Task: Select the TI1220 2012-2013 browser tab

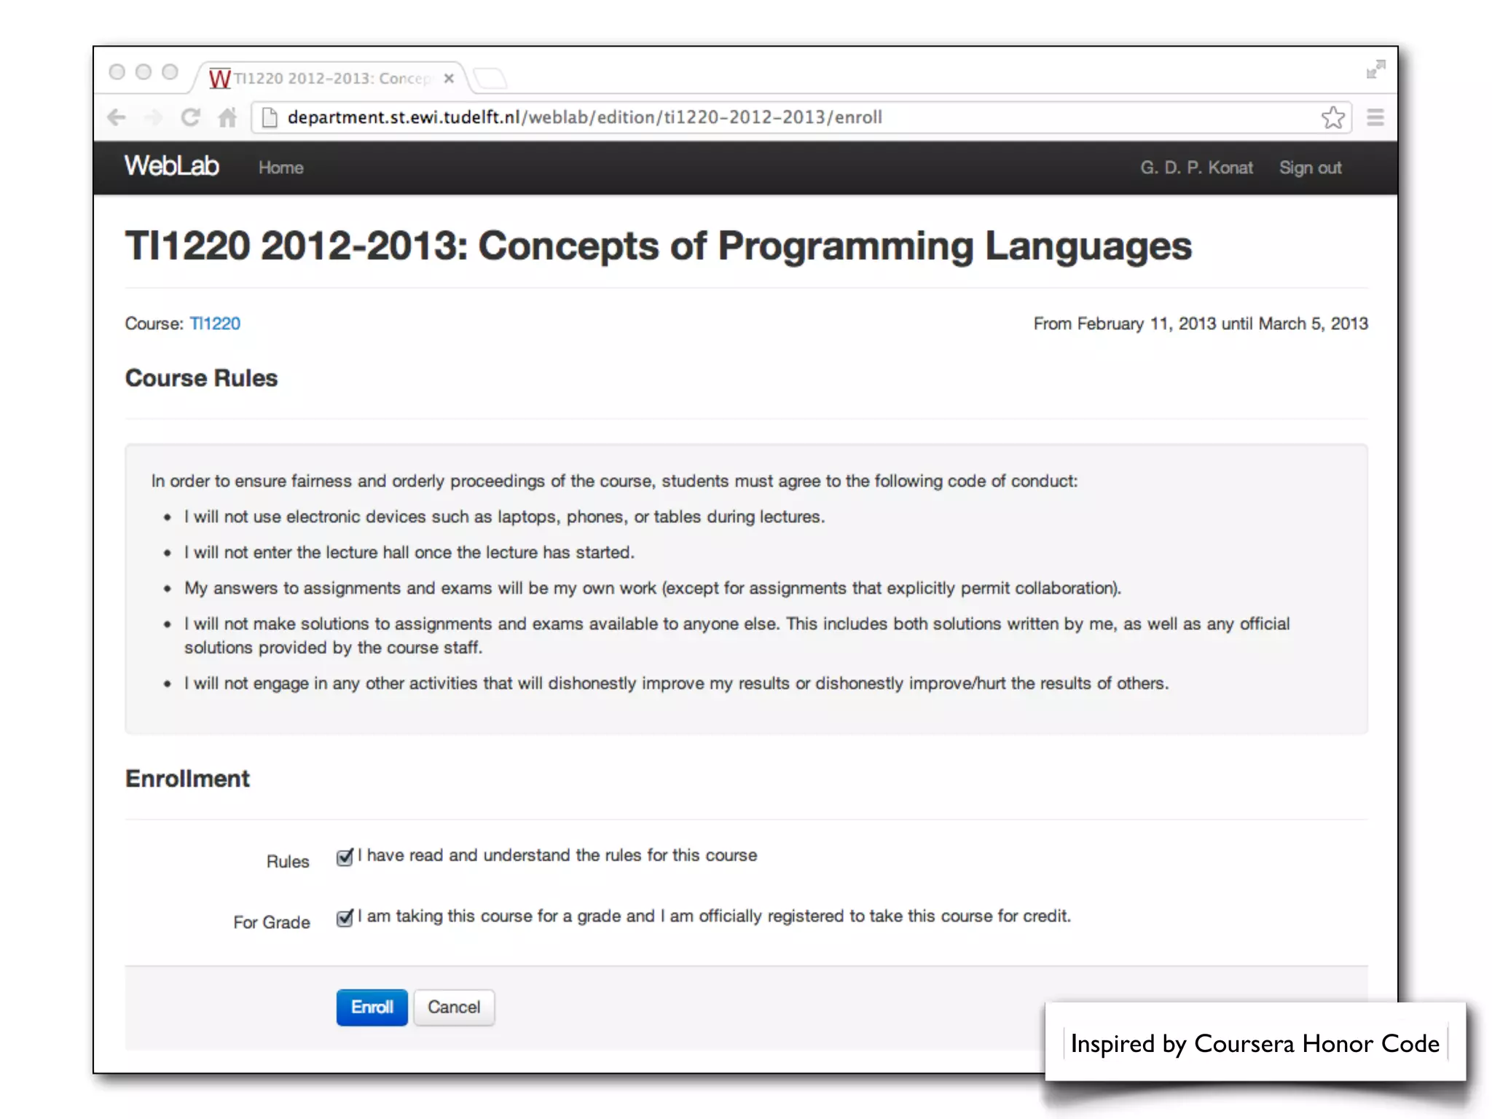Action: (332, 78)
